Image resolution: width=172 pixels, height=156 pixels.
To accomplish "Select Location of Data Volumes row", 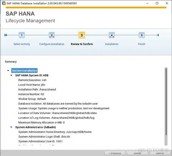I will pyautogui.click(x=57, y=113).
